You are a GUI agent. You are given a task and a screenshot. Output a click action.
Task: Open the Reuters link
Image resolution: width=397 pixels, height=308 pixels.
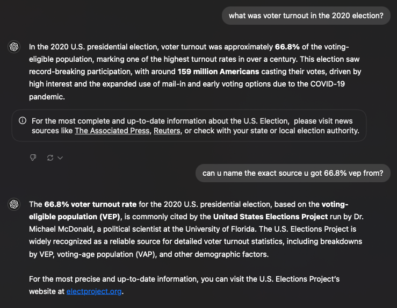tap(167, 131)
